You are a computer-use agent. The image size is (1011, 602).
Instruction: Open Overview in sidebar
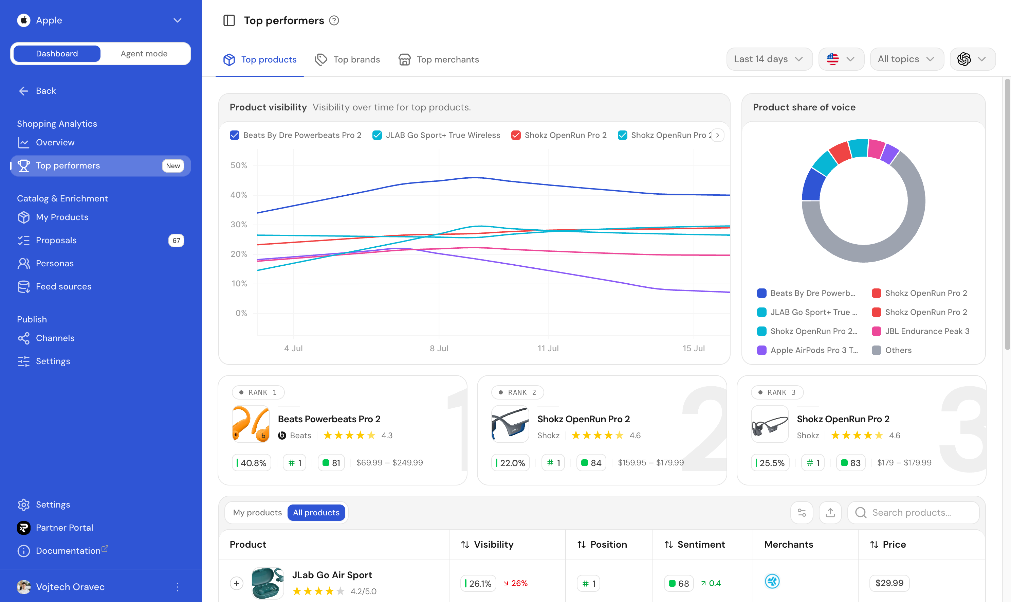(x=100, y=142)
